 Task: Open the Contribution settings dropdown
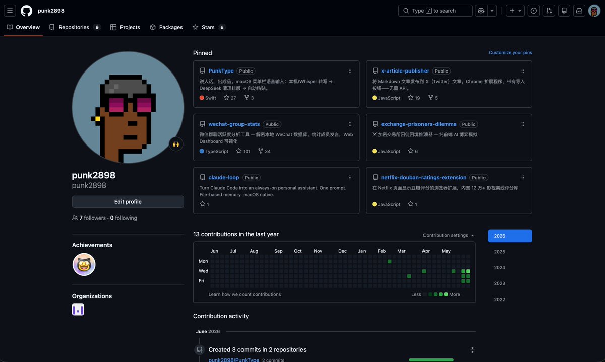point(449,235)
